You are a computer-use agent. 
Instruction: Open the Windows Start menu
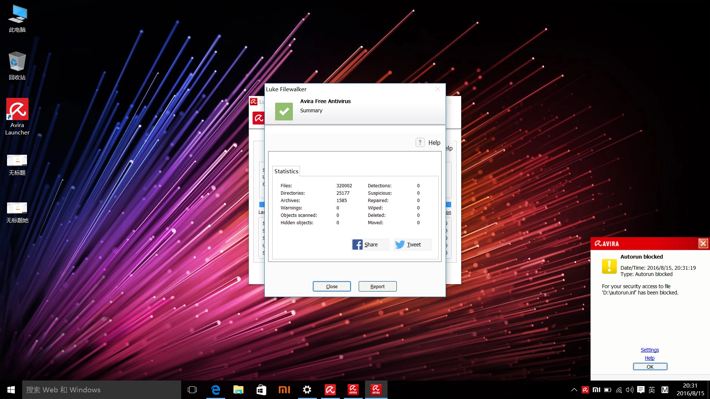click(x=11, y=390)
